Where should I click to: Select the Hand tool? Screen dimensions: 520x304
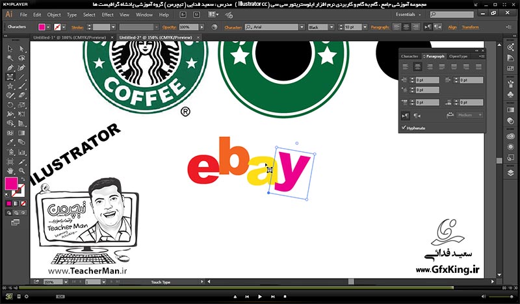pyautogui.click(x=10, y=171)
